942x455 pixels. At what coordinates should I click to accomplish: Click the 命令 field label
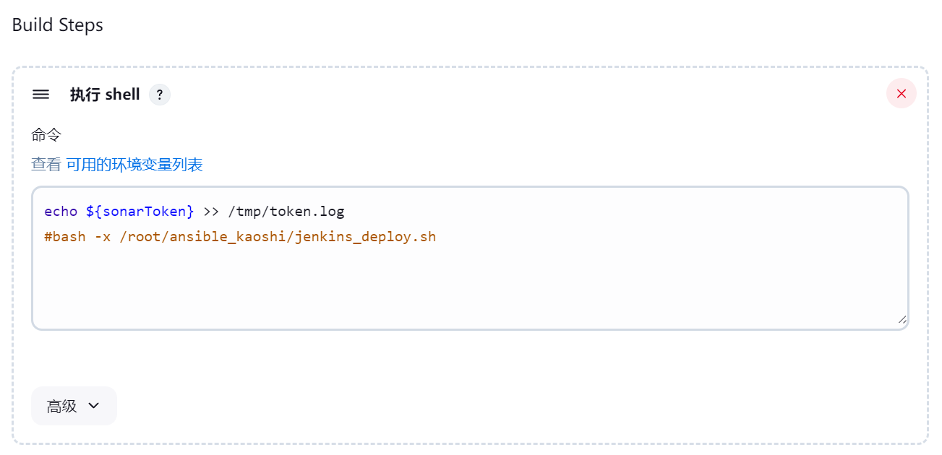tap(46, 135)
